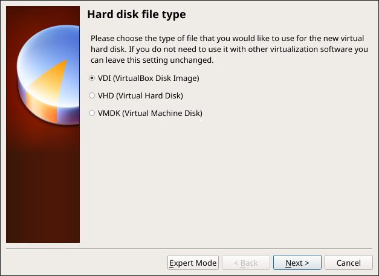The image size is (379, 276).
Task: Click the "Hard disk file type" heading
Action: 137,14
